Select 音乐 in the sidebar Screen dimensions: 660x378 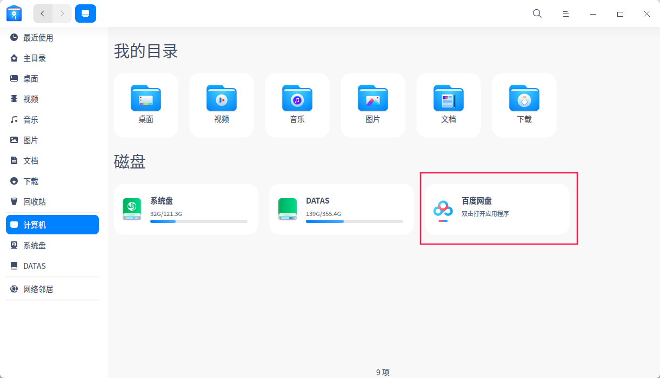tap(52, 120)
